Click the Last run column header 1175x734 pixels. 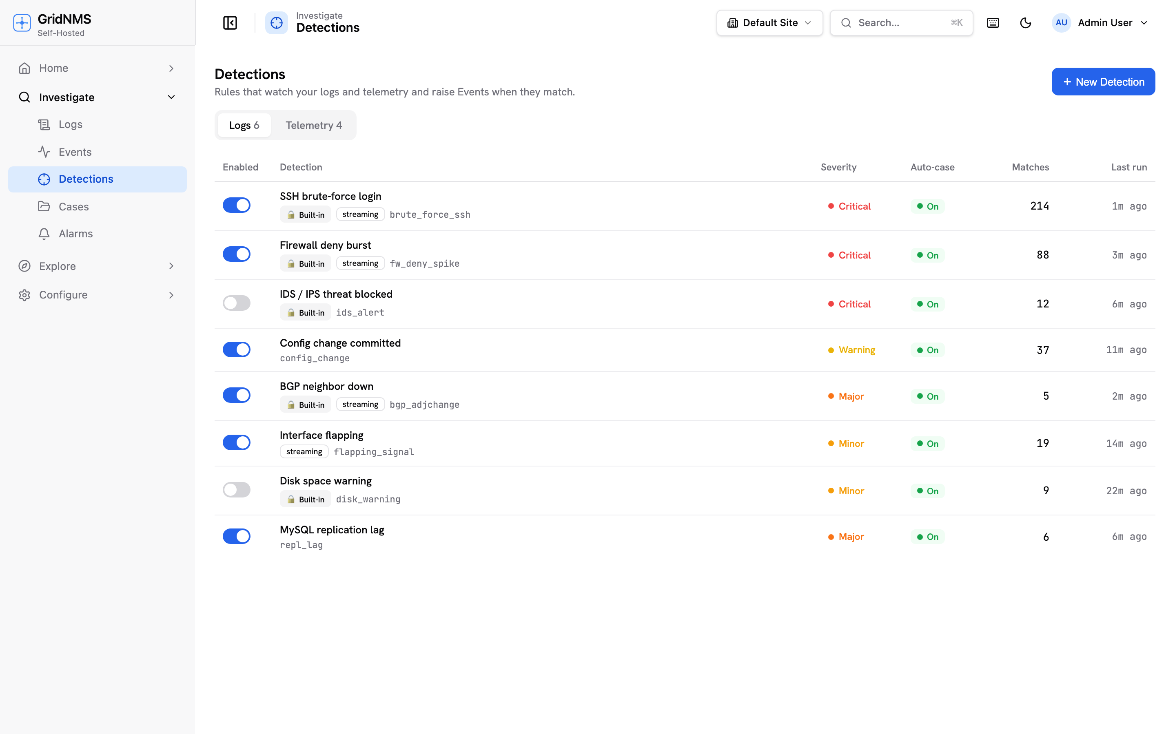[x=1129, y=167]
